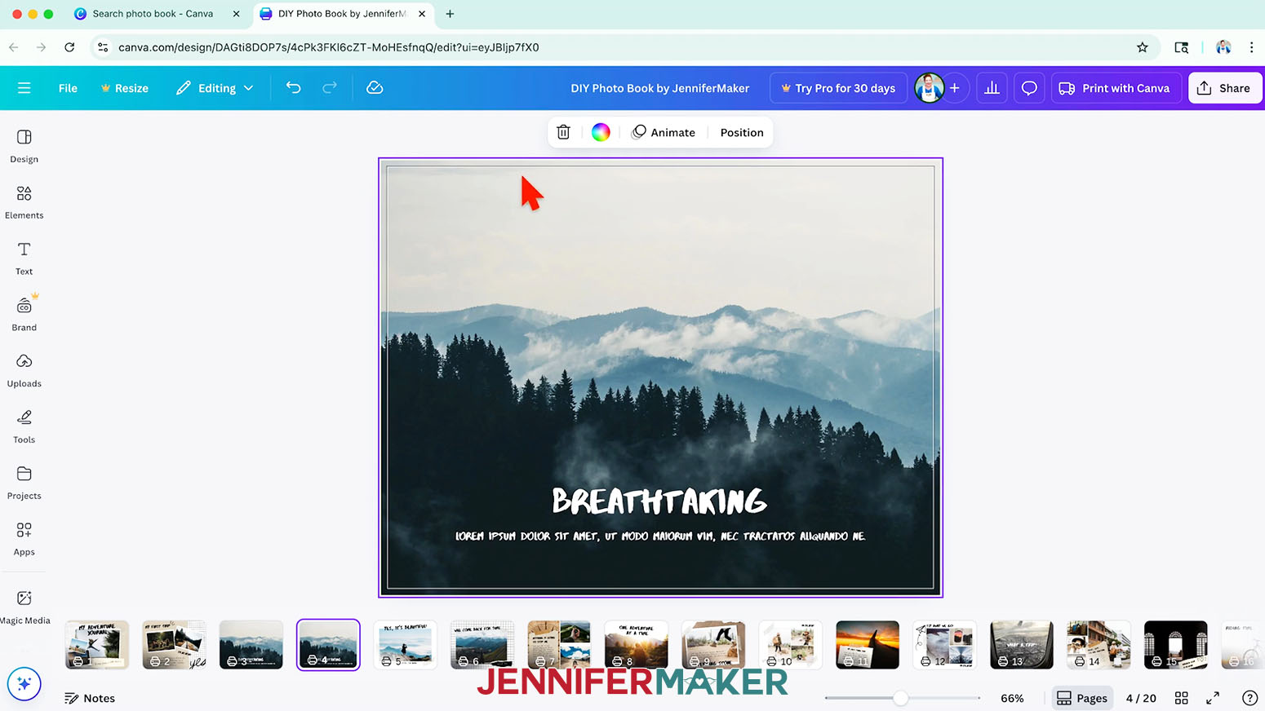Select page 13 thumbnail
Viewport: 1265px width, 711px height.
pos(1022,645)
